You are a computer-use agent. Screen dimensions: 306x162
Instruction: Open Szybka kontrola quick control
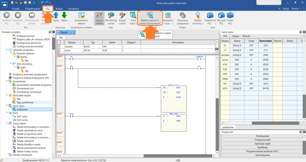point(198,18)
